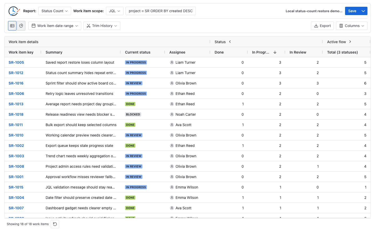Viewport: 375px width, 234px height.
Task: Click the avatar icon on the SR-1018 row
Action: click(172, 114)
